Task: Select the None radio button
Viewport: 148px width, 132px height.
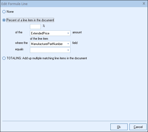Action: 4,12
